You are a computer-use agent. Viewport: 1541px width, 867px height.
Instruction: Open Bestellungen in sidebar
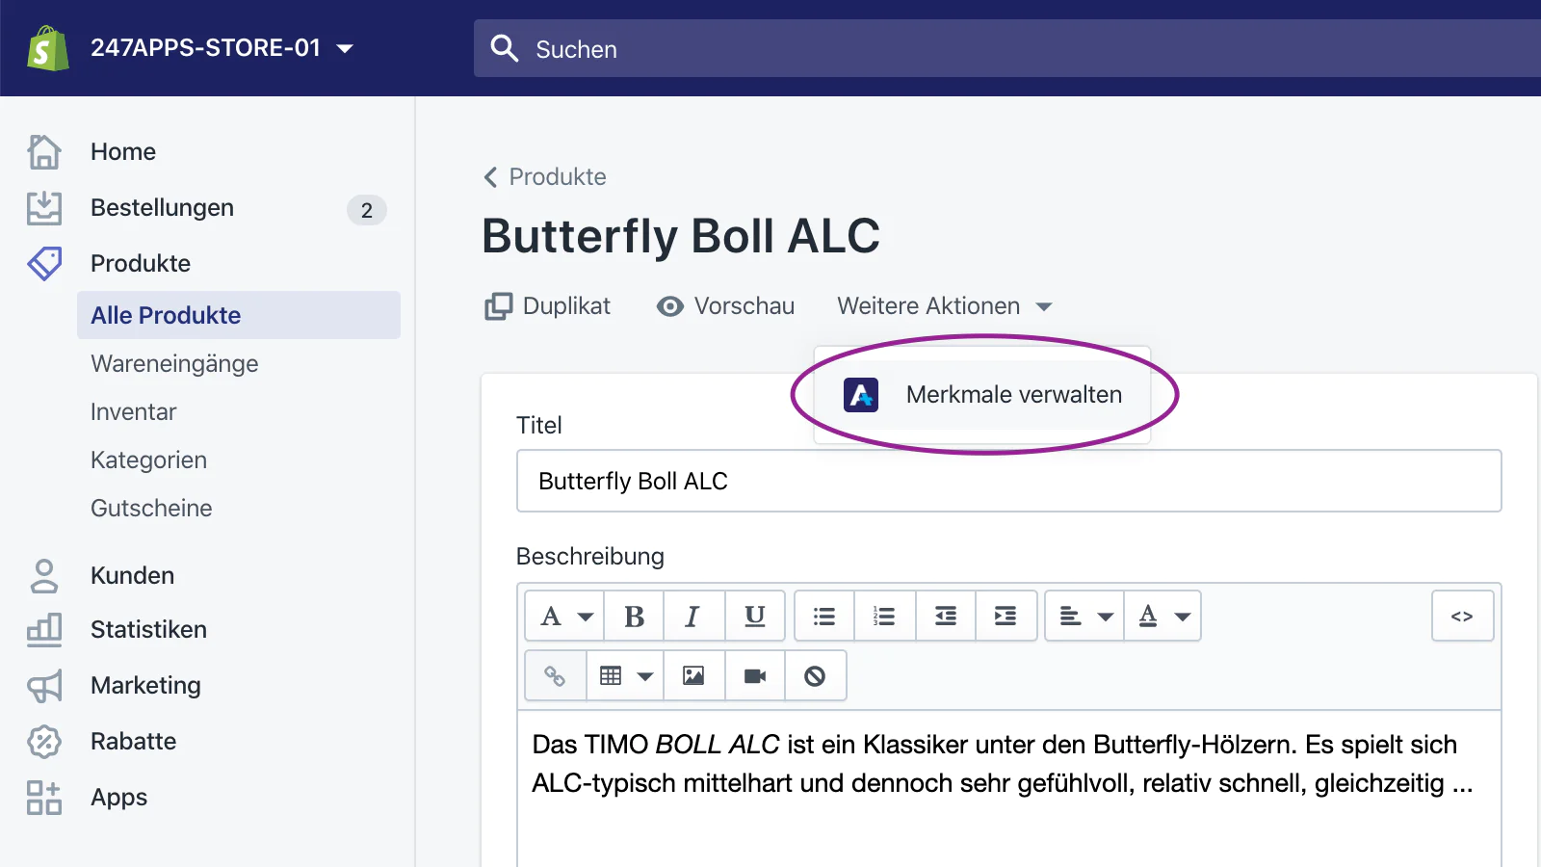pos(162,208)
